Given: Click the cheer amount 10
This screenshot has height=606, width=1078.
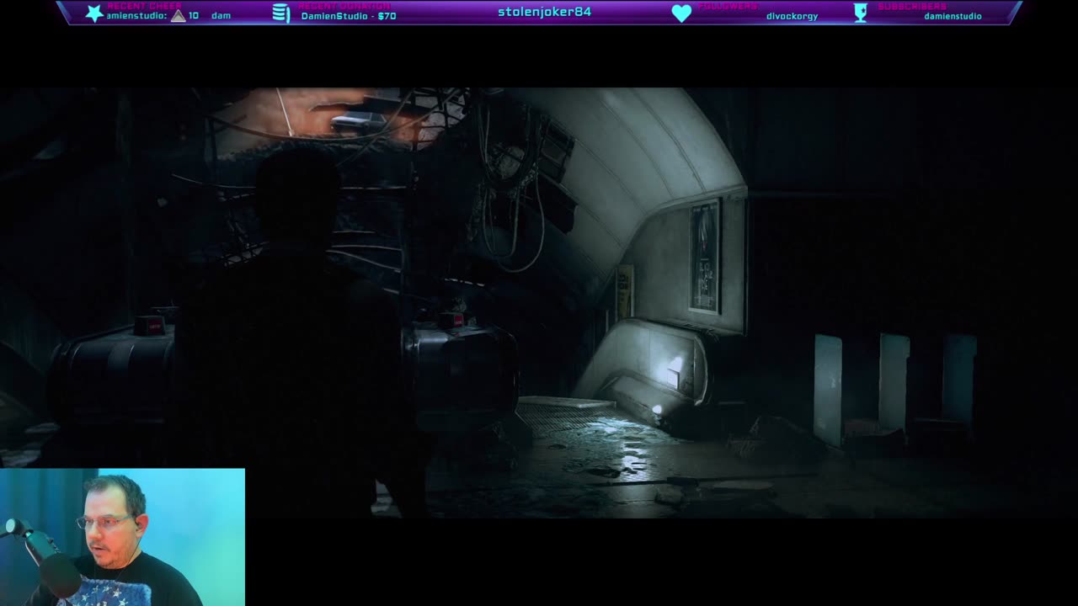Looking at the screenshot, I should tap(194, 16).
